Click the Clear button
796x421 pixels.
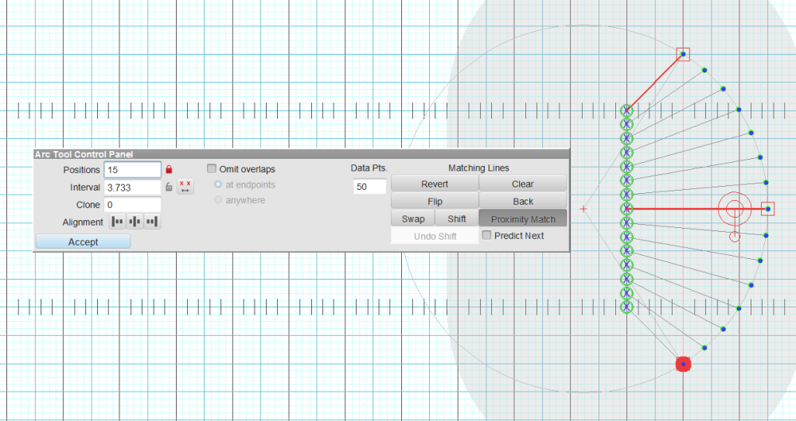click(523, 183)
